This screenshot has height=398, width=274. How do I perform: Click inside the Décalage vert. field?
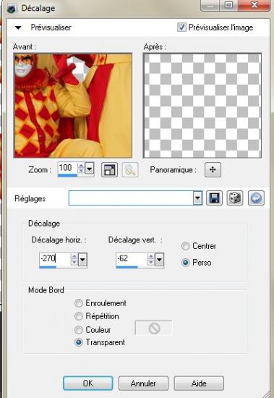tap(132, 259)
